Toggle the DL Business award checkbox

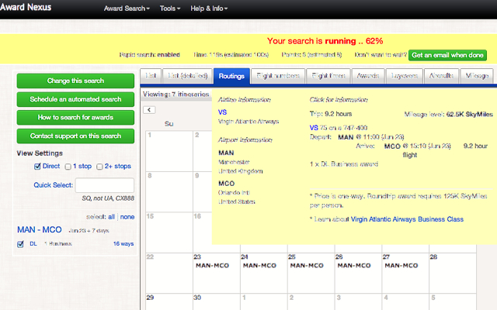pos(20,244)
